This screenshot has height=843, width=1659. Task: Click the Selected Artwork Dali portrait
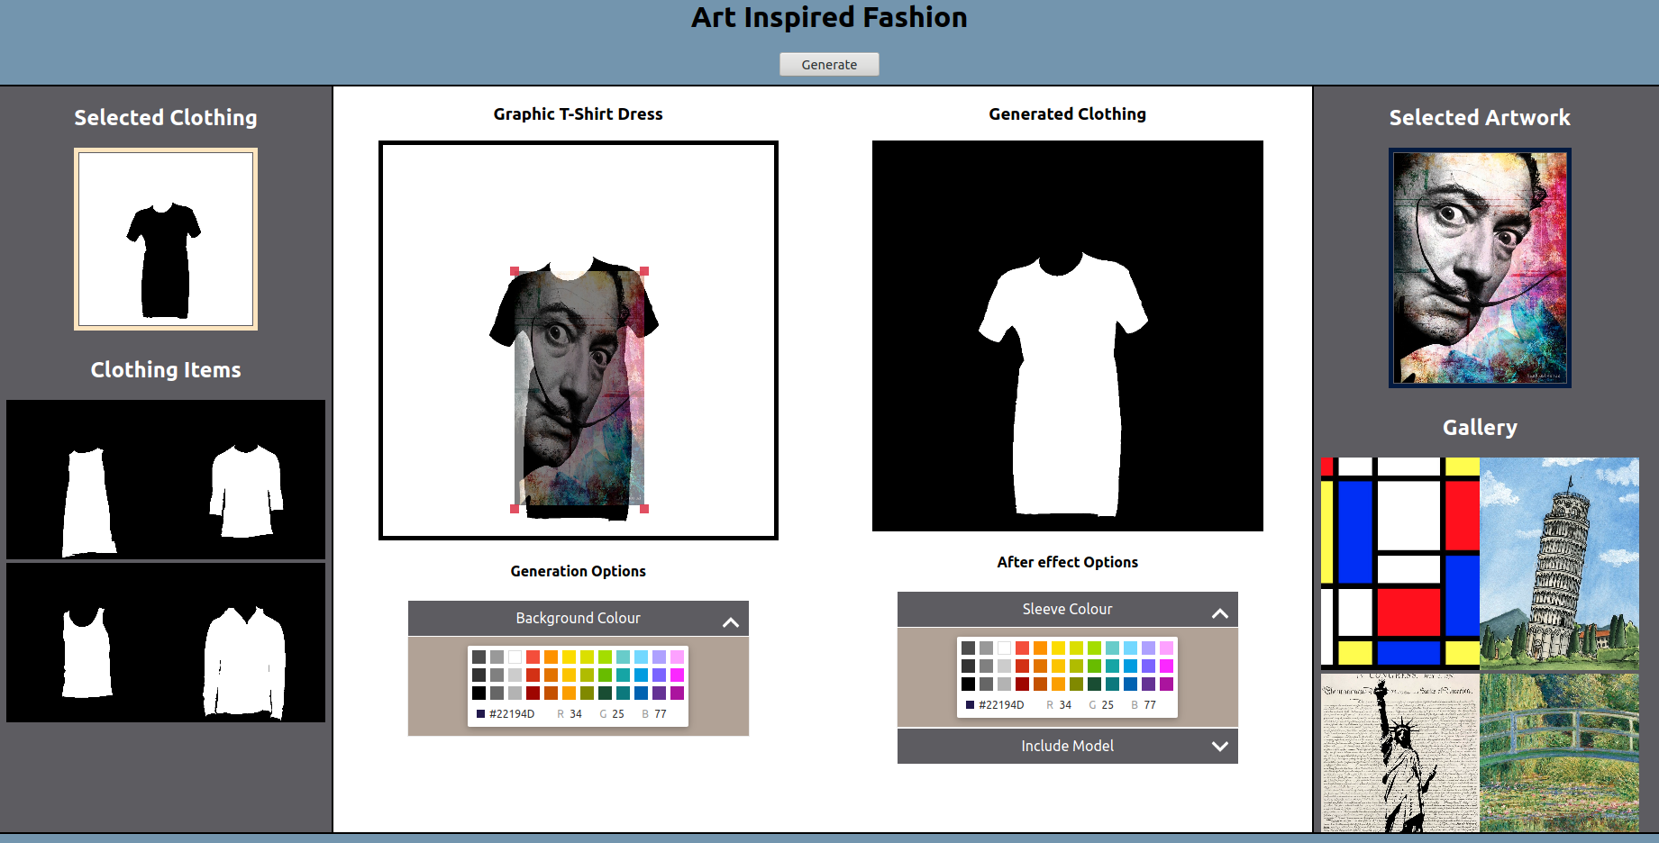1480,268
